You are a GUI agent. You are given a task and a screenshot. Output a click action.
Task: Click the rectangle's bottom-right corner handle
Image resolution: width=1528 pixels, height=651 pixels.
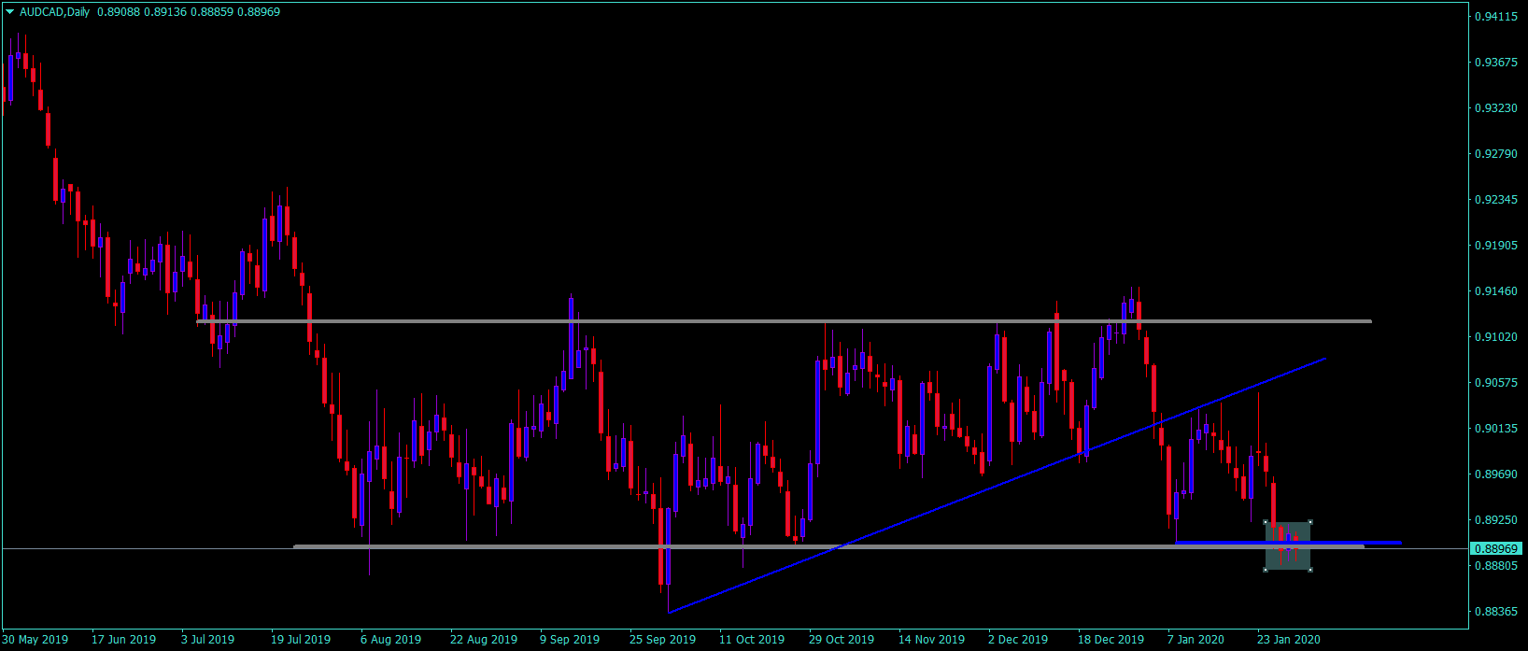coord(1311,570)
